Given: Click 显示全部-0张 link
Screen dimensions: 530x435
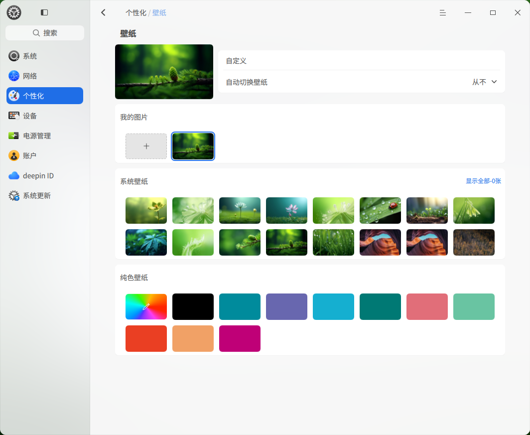Looking at the screenshot, I should (483, 181).
